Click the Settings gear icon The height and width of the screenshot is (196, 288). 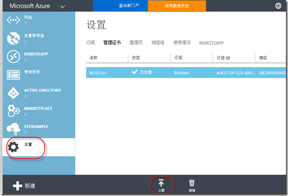point(13,147)
